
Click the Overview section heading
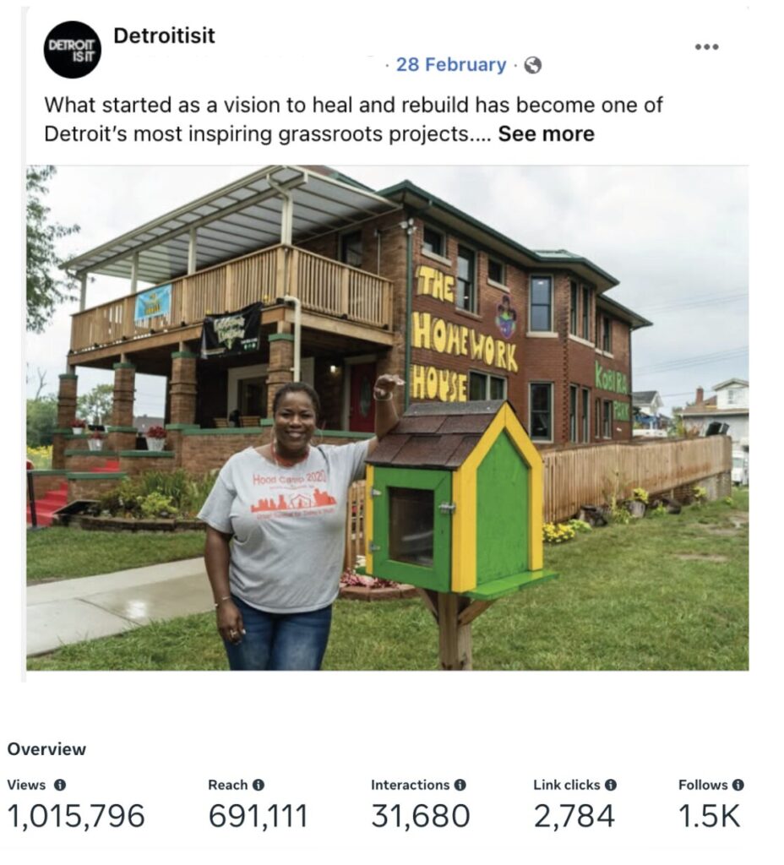coord(46,749)
